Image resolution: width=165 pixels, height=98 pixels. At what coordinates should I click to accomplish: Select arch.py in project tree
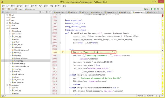[x=17, y=42]
